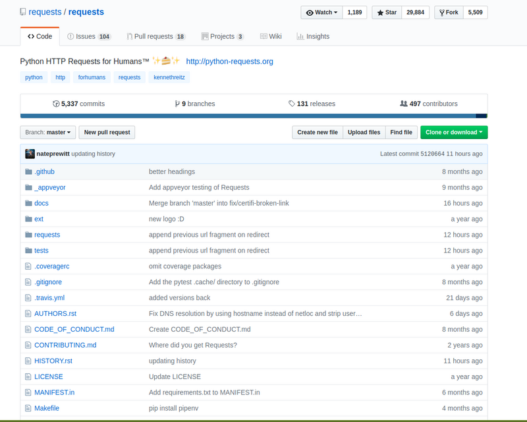This screenshot has height=422, width=527.
Task: Click the requests topic tag
Action: coord(129,77)
